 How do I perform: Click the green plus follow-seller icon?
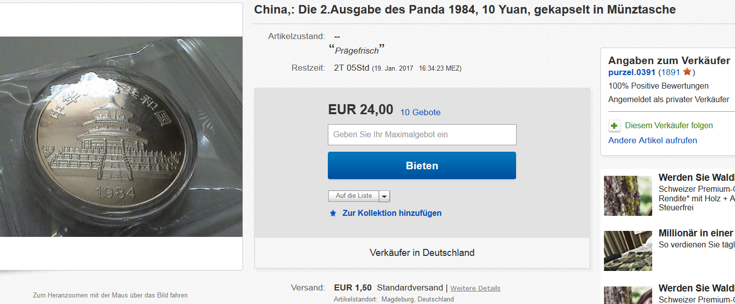(615, 126)
